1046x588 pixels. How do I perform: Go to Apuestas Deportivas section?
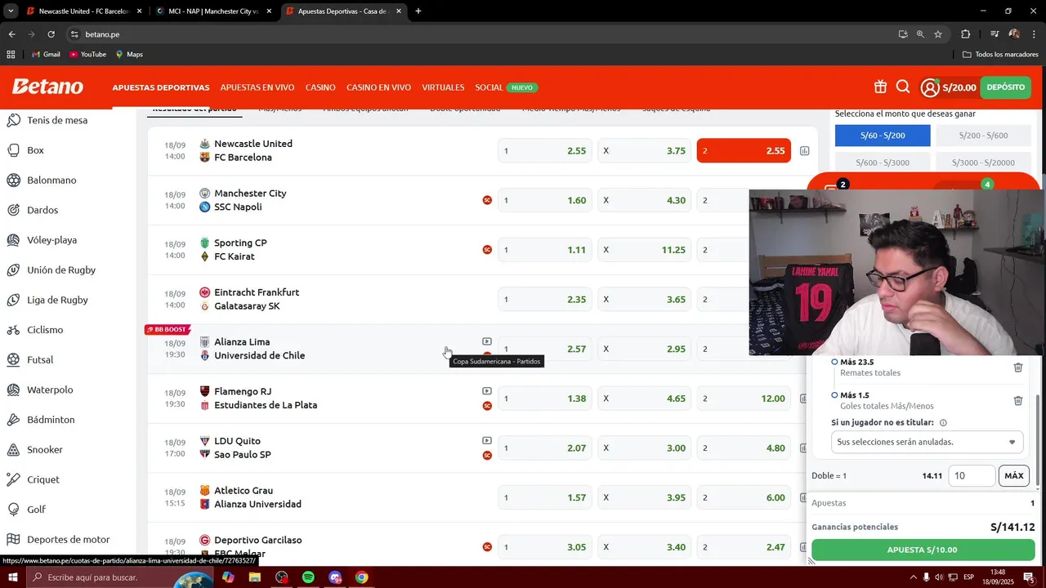click(x=161, y=87)
